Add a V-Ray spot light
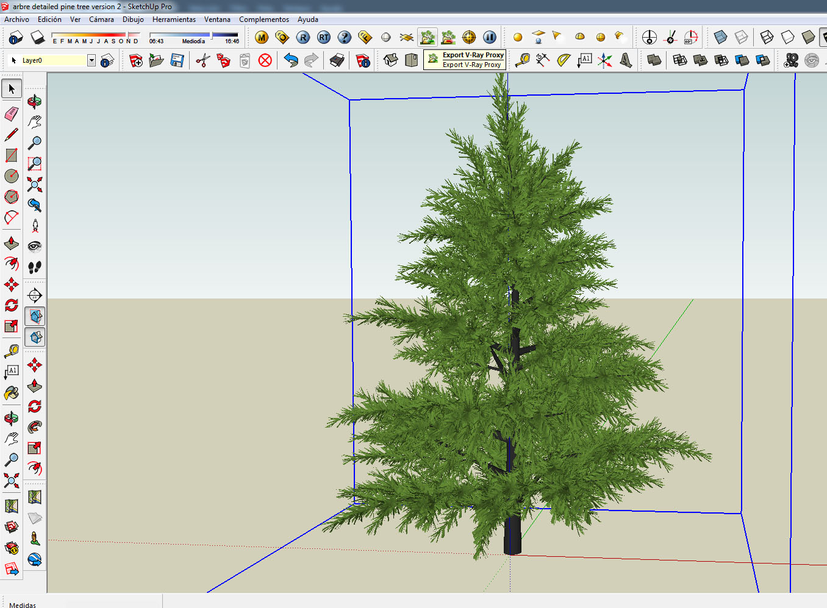Viewport: 827px width, 608px height. pos(558,37)
